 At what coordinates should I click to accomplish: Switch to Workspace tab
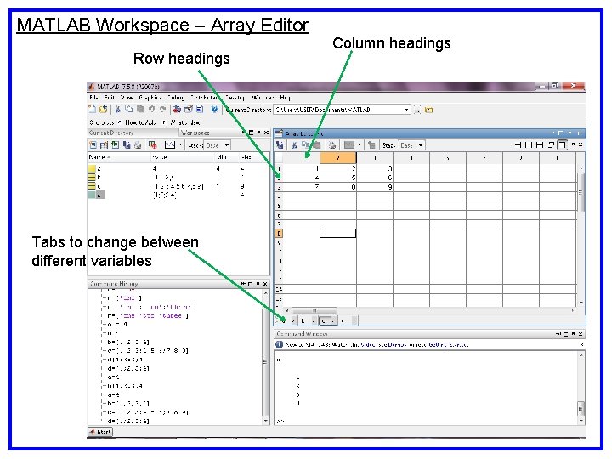click(x=195, y=133)
